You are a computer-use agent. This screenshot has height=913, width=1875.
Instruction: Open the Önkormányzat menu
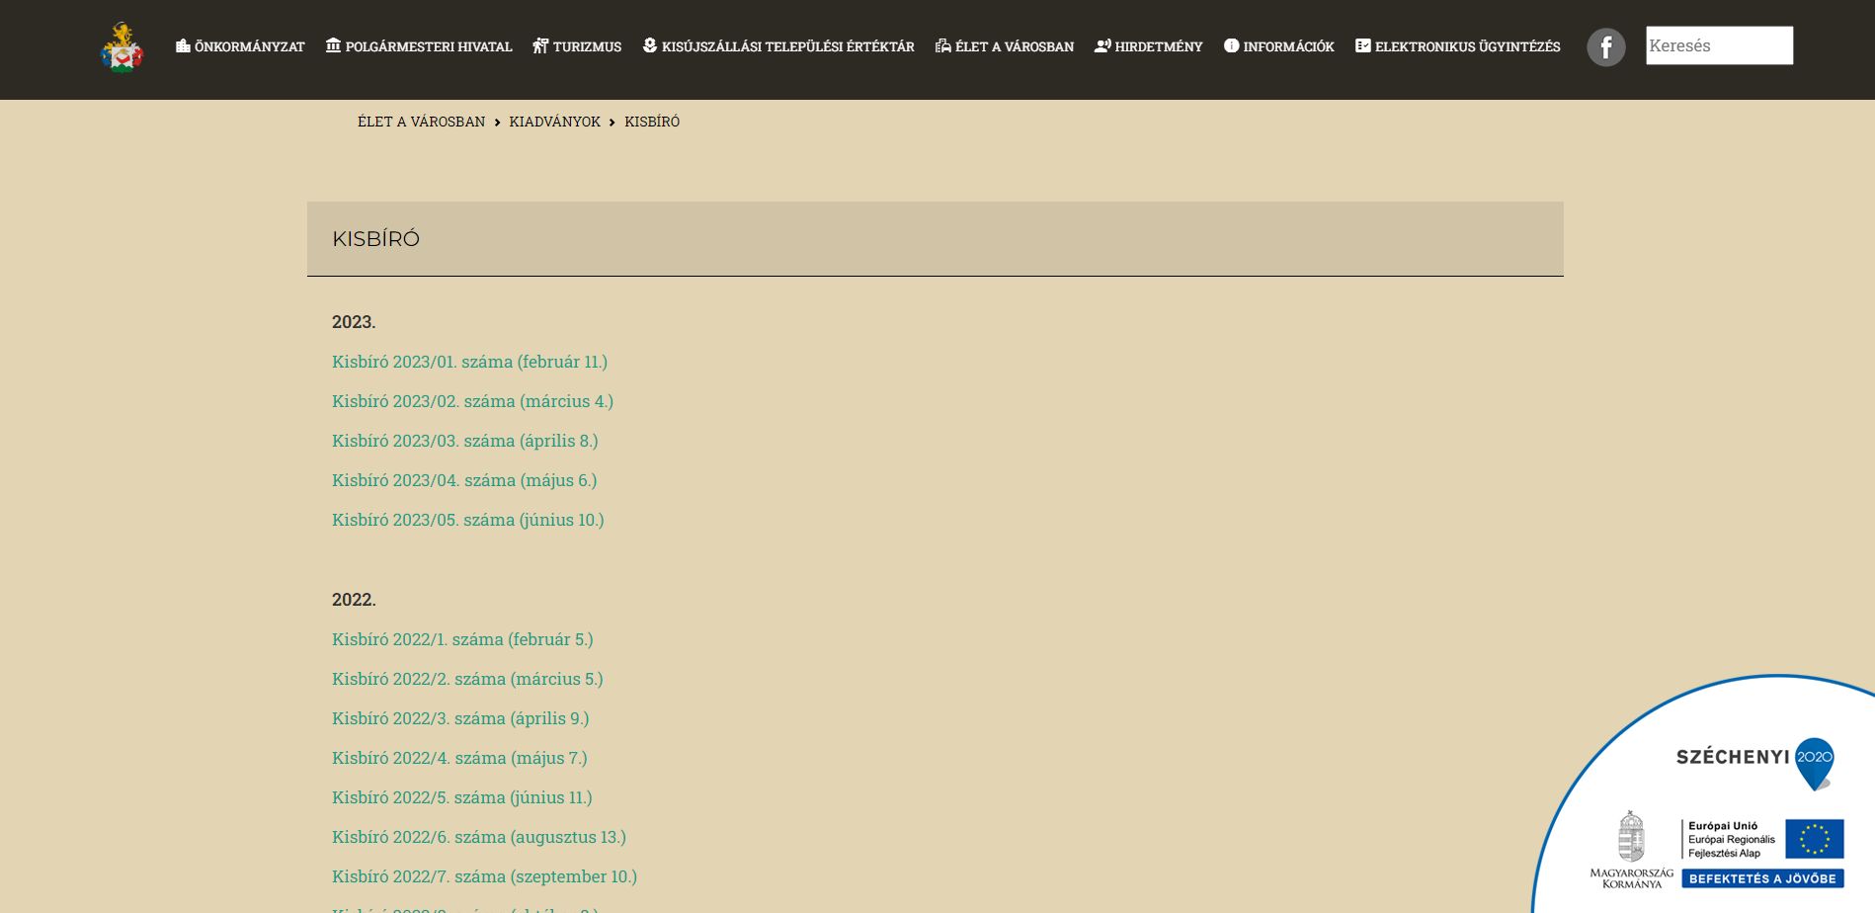coord(250,46)
